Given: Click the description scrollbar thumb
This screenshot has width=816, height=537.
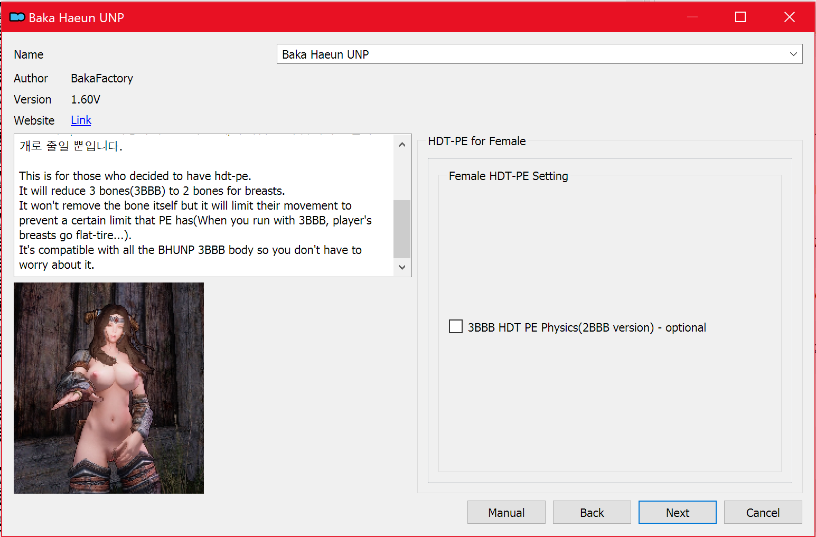Looking at the screenshot, I should pyautogui.click(x=402, y=229).
